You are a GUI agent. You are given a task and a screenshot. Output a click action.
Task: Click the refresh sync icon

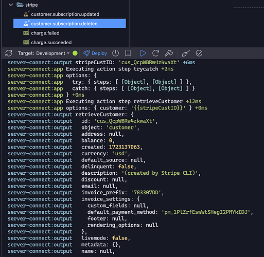pyautogui.click(x=9, y=53)
